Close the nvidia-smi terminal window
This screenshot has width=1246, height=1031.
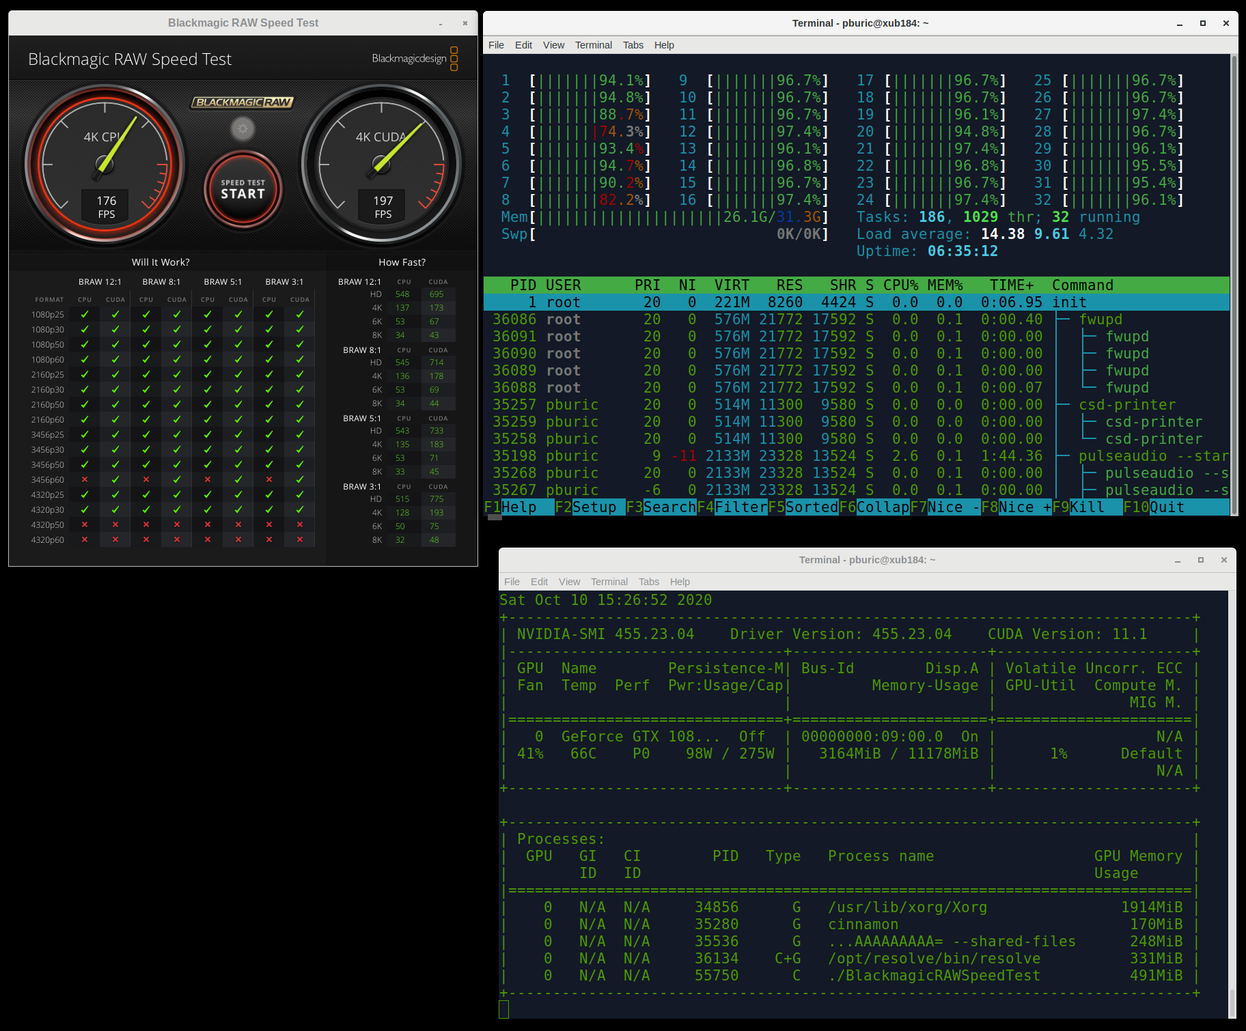pyautogui.click(x=1224, y=560)
